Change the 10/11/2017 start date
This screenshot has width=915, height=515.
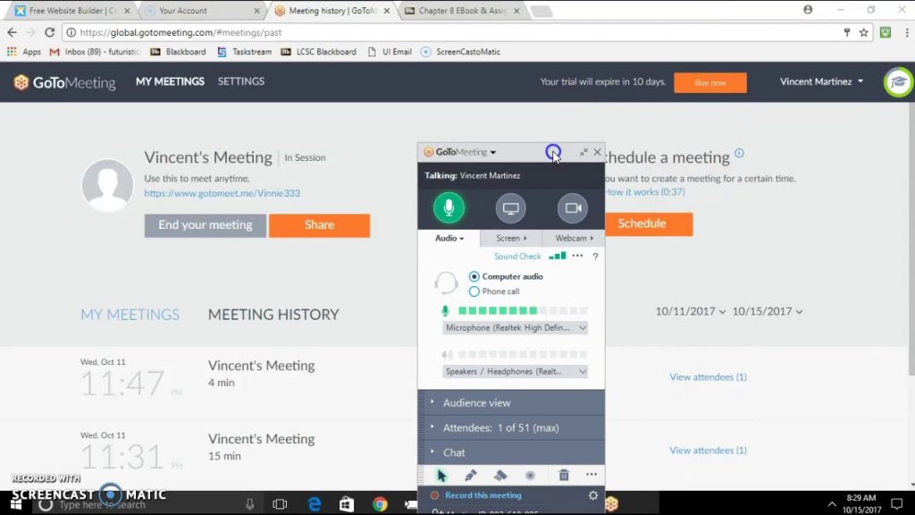click(691, 311)
